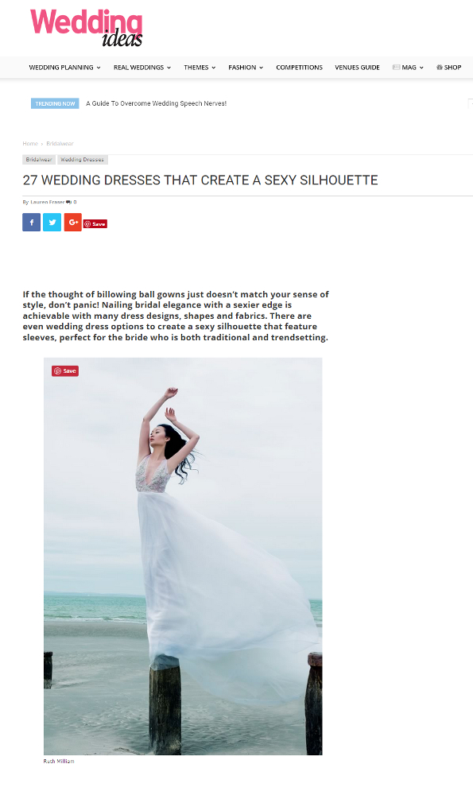
Task: Share article via Facebook icon
Action: tap(32, 222)
